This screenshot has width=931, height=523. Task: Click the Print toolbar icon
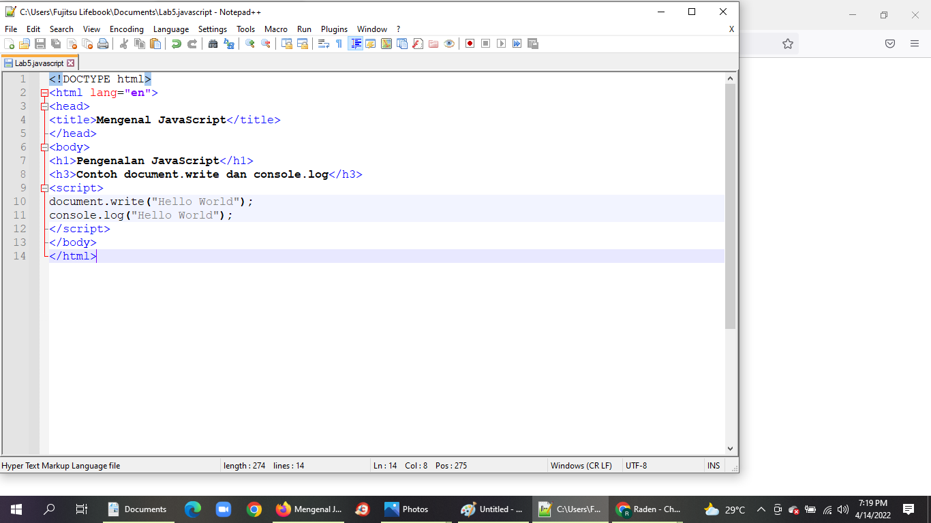[x=103, y=44]
